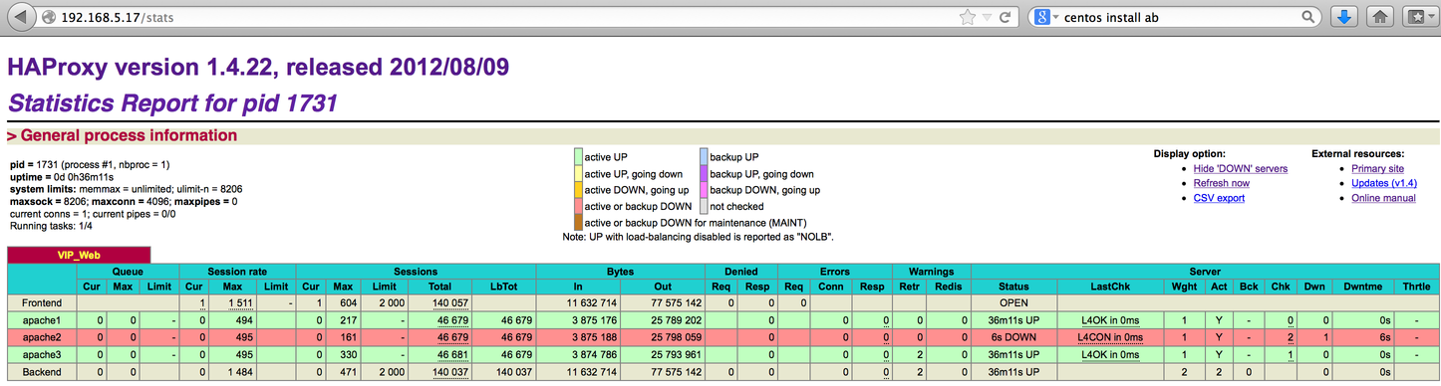Viewport: 1441px width, 386px height.
Task: Click the '6s DOWN' status cell
Action: [1013, 337]
